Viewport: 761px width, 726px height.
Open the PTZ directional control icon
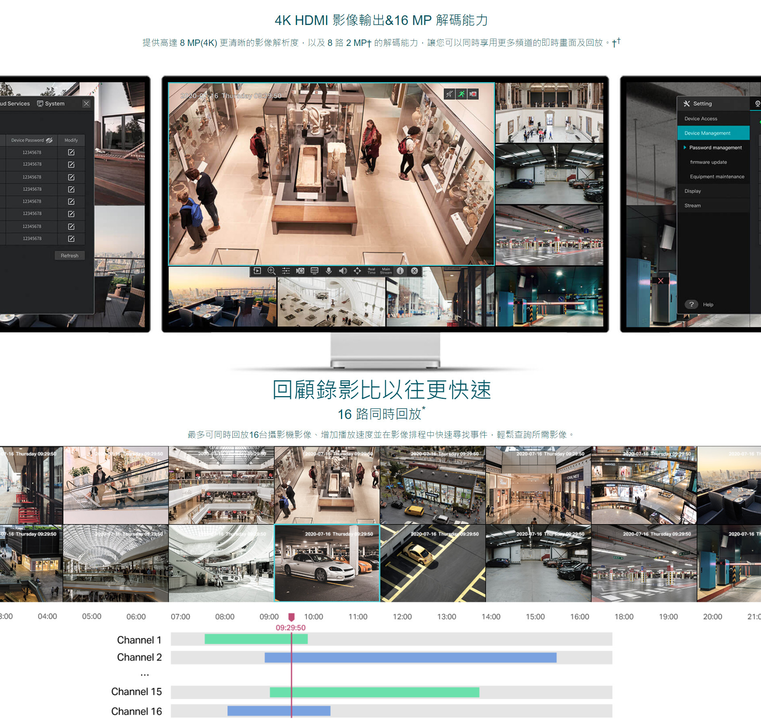tap(357, 271)
